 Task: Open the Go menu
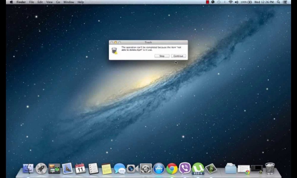coord(58,2)
